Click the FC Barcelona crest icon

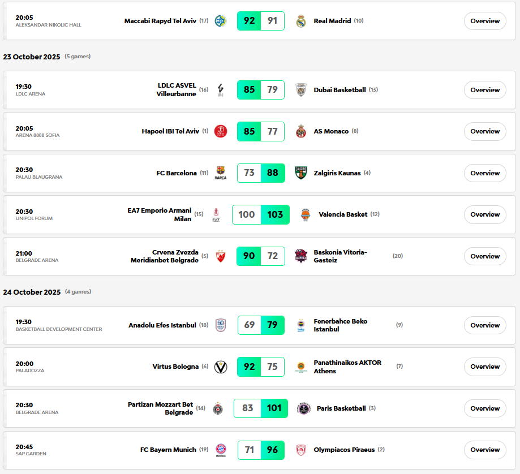(x=221, y=173)
